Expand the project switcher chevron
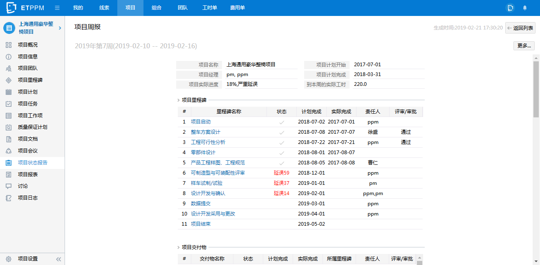540x265 pixels. 60,28
